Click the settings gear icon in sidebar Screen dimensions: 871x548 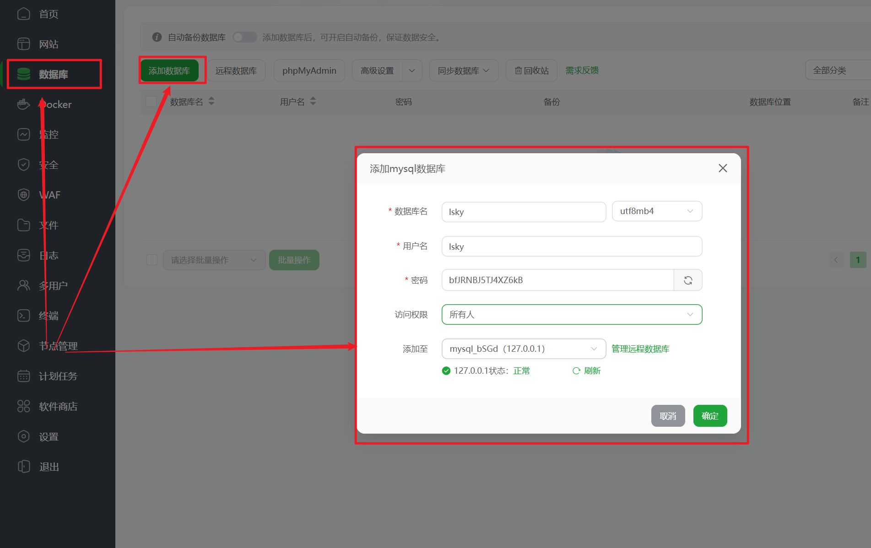pyautogui.click(x=23, y=436)
